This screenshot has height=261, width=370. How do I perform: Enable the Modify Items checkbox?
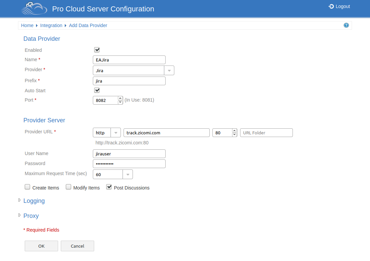point(68,187)
